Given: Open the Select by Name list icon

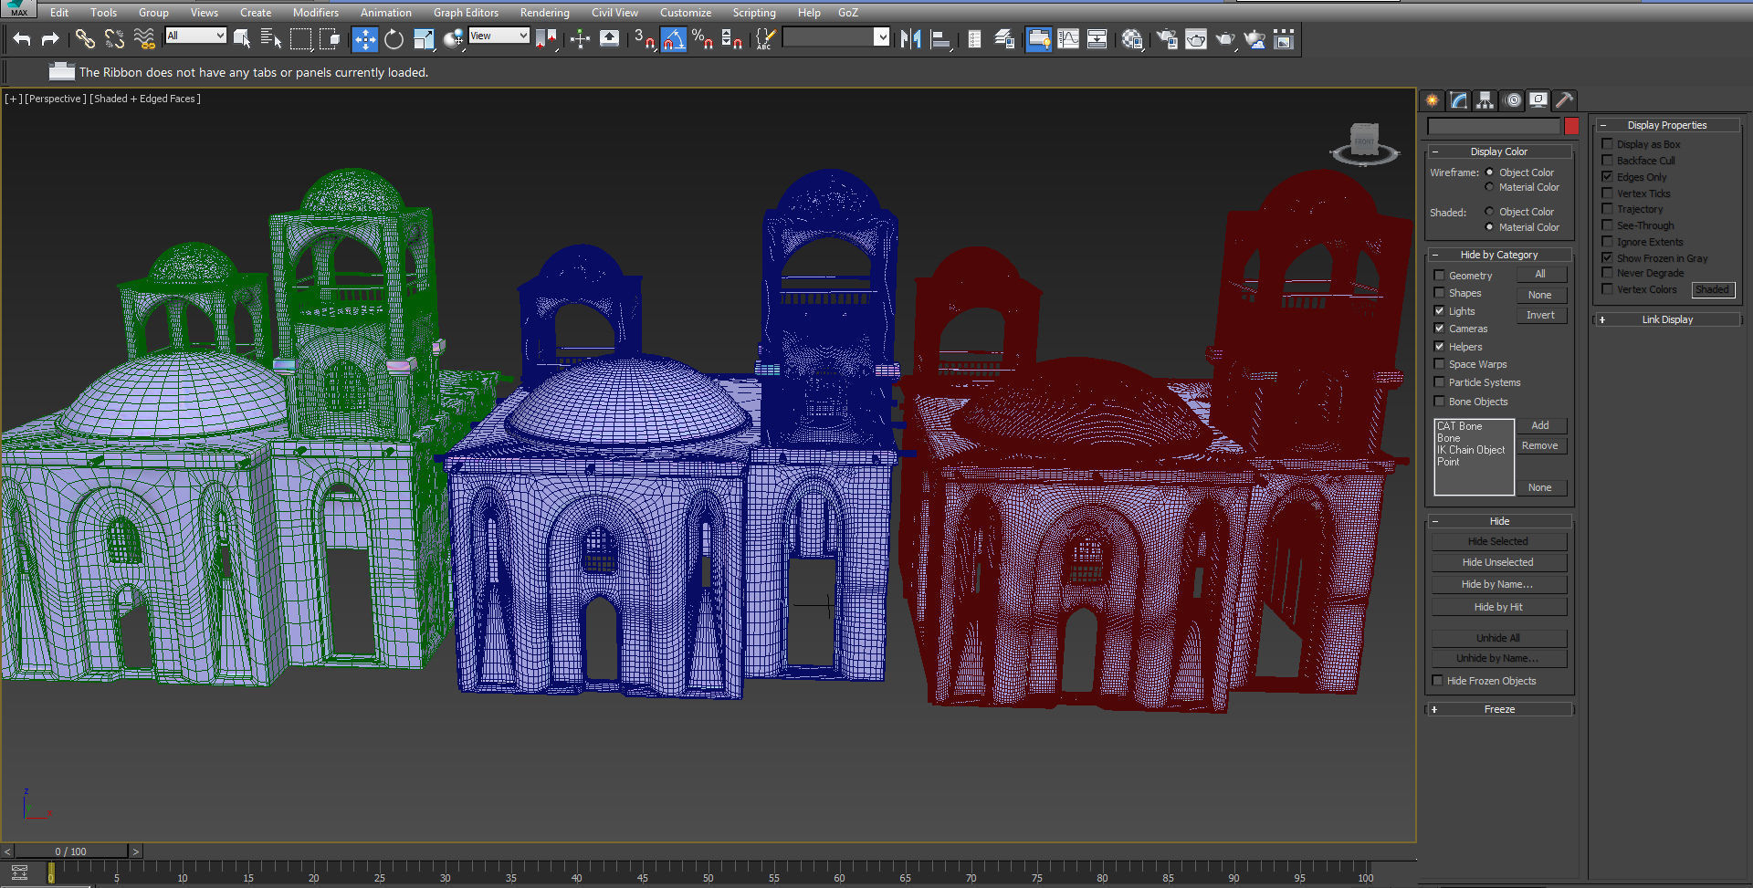Looking at the screenshot, I should [270, 38].
